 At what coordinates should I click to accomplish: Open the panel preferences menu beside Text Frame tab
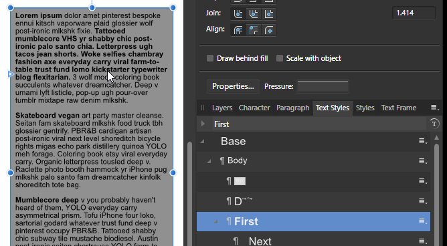click(435, 108)
